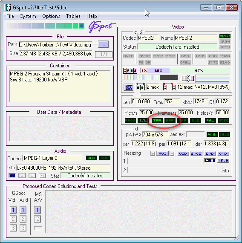Click the GMC indicator
Viewport: 242px width, 243px height.
[185, 56]
